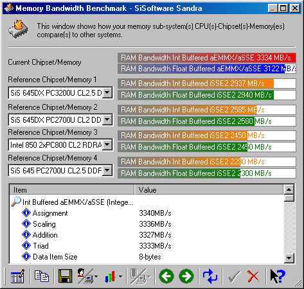This screenshot has height=289, width=304.
Task: Click orange Int Buffered iSSE2 2450 MB/s bar
Action: pyautogui.click(x=207, y=136)
